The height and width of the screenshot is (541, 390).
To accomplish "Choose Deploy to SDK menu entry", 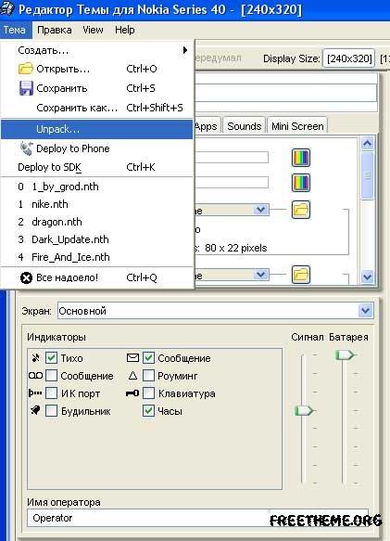I will click(x=97, y=167).
